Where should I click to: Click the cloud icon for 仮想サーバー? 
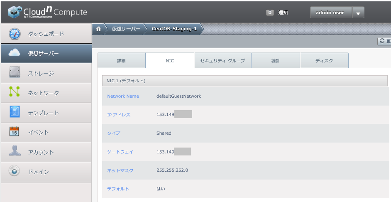15,53
